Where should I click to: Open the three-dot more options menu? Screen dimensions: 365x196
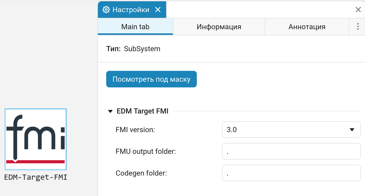(358, 26)
